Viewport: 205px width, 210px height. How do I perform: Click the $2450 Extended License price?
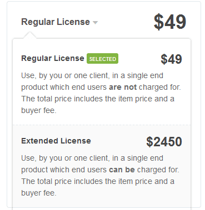pos(164,142)
